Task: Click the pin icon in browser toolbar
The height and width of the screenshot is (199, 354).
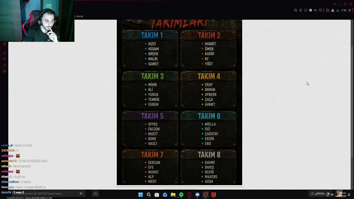Action: coord(301,10)
